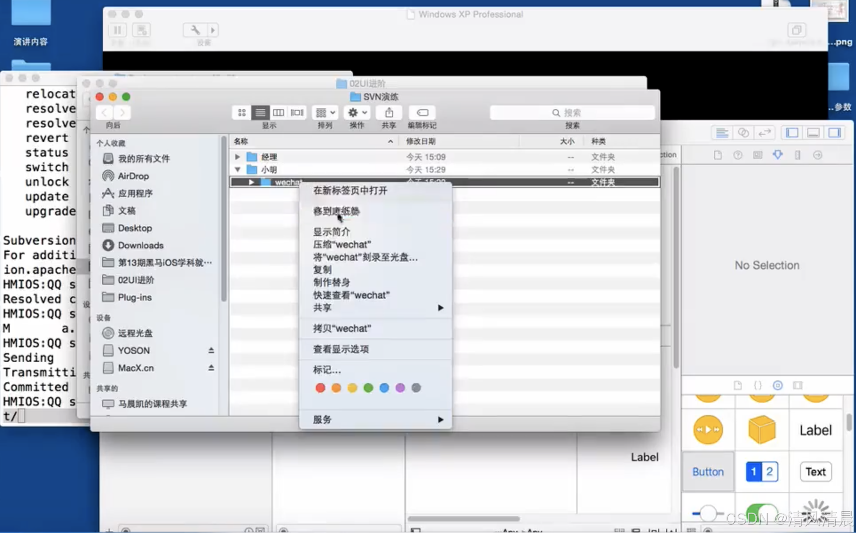Click the Search input field in Finder
Screen dimensions: 856x533
pos(572,112)
